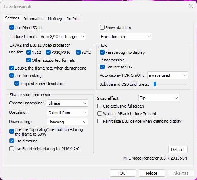
Task: Toggle Use Direct3D 11 checkbox
Action: (12, 28)
